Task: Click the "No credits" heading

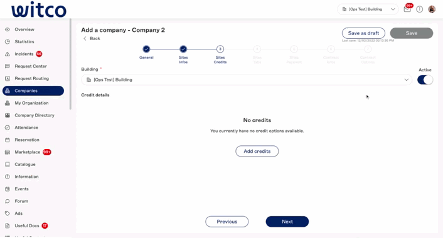Action: pyautogui.click(x=257, y=120)
